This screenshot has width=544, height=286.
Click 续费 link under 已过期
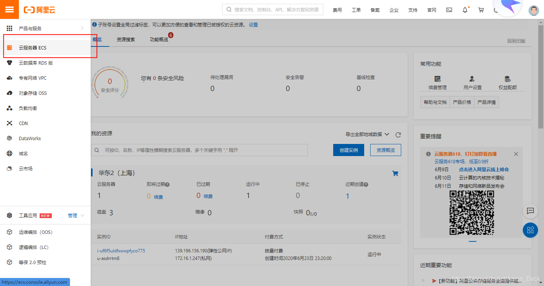point(208,196)
